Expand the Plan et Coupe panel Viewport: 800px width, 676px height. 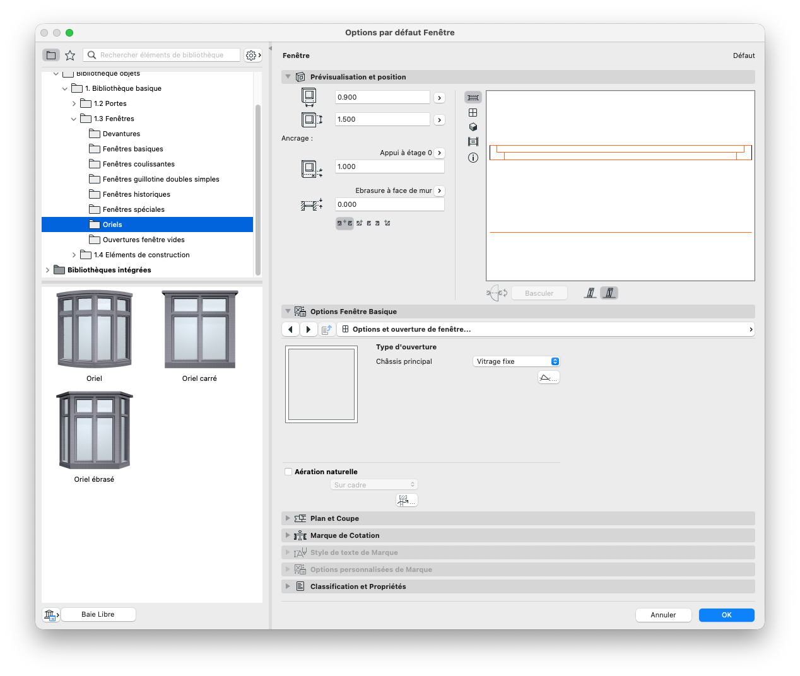[x=288, y=518]
